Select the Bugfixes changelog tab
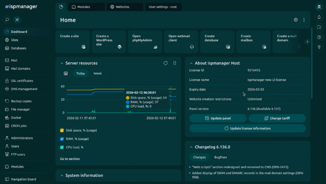This screenshot has height=184, width=326. [220, 157]
